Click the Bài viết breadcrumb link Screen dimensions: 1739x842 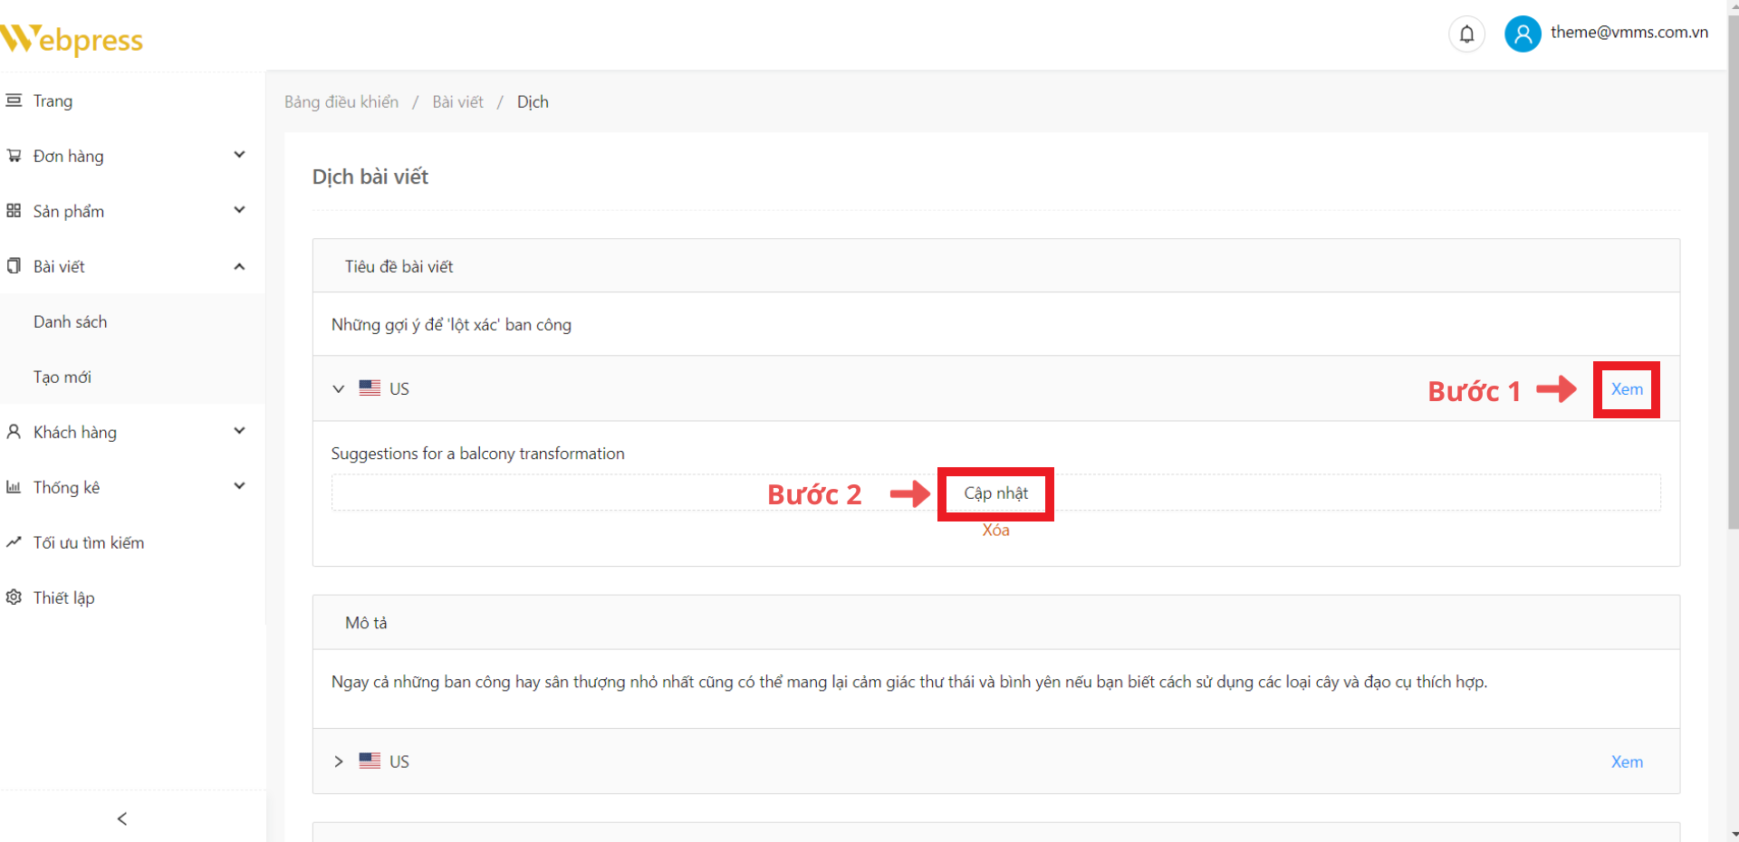(x=457, y=102)
